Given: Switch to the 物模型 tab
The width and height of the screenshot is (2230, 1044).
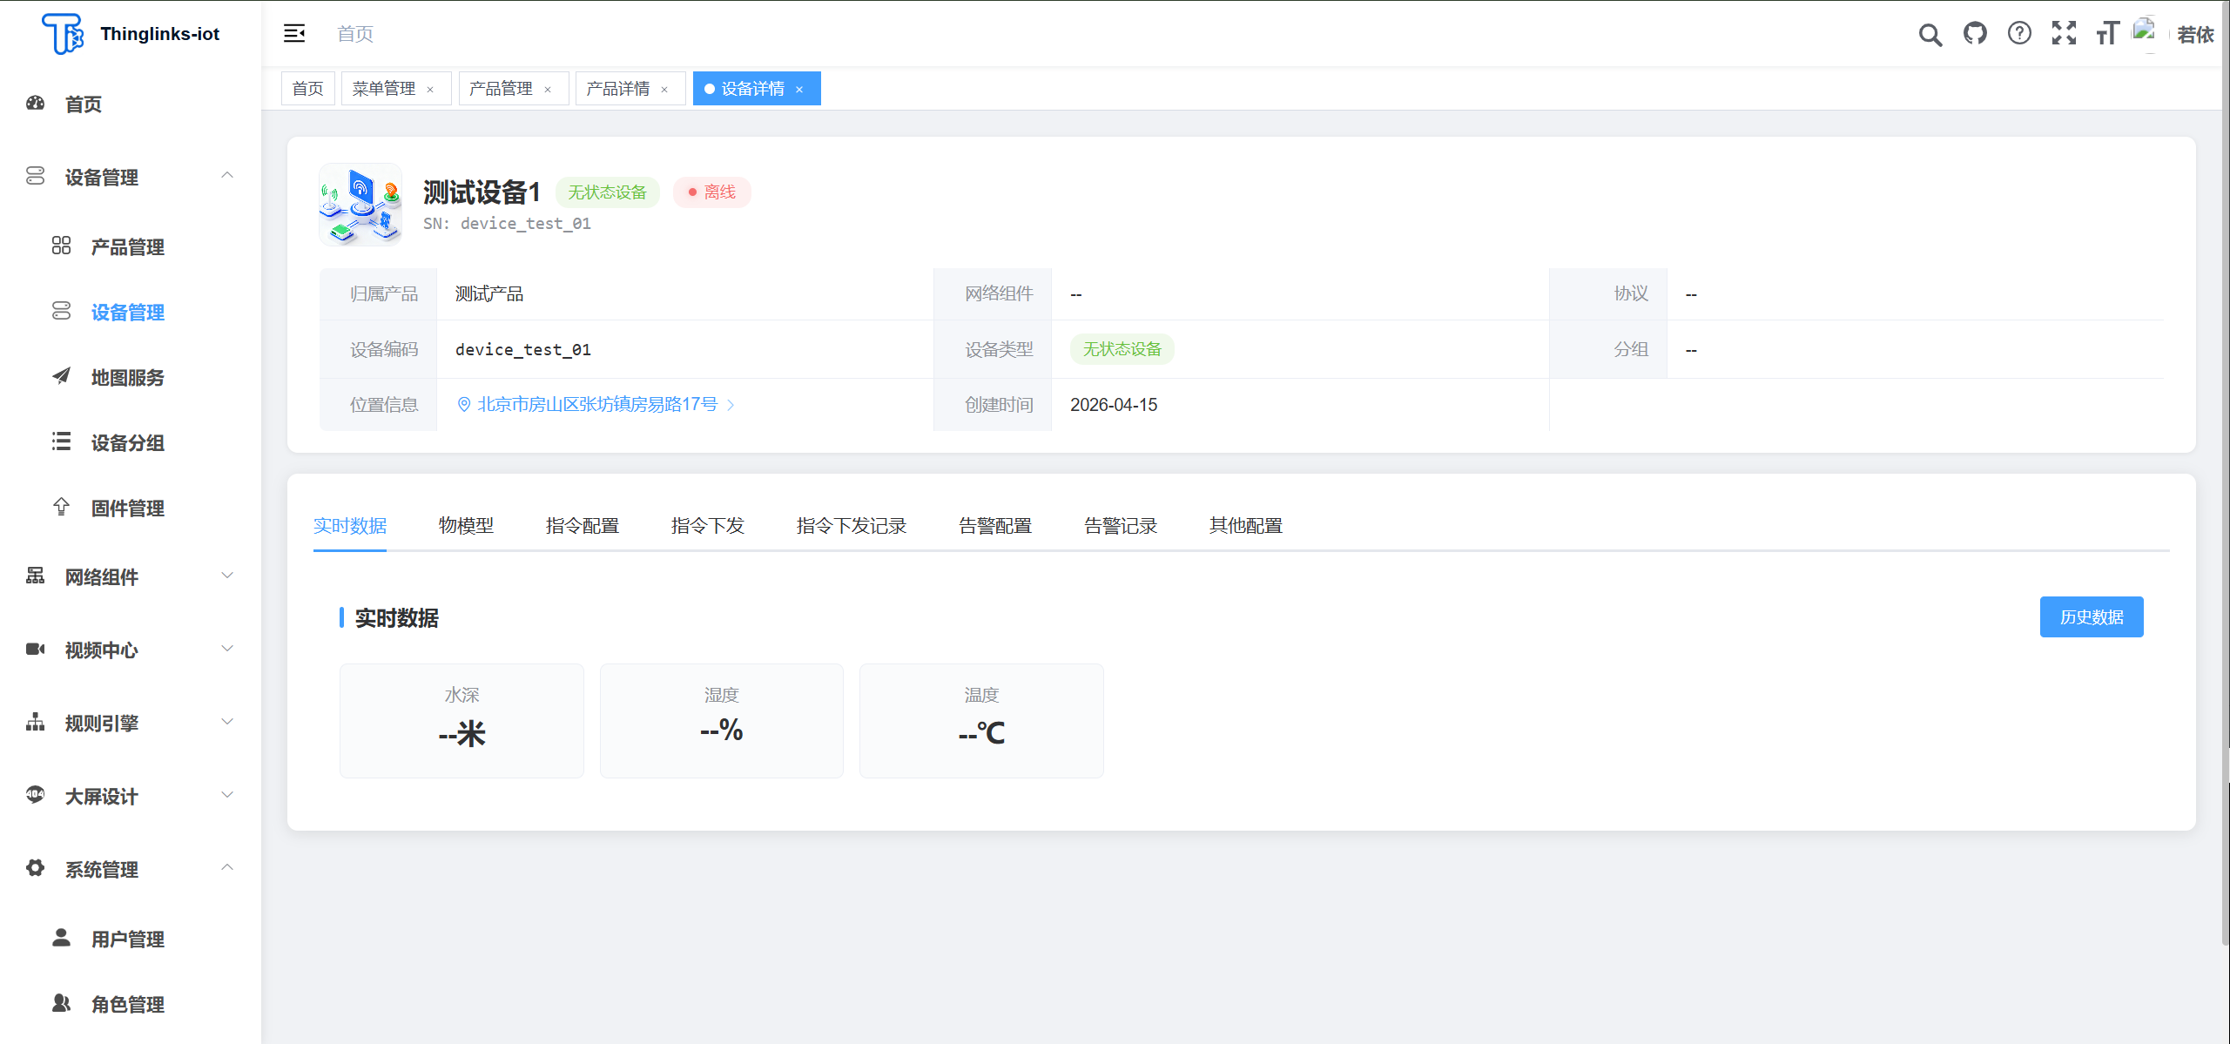Looking at the screenshot, I should coord(466,526).
